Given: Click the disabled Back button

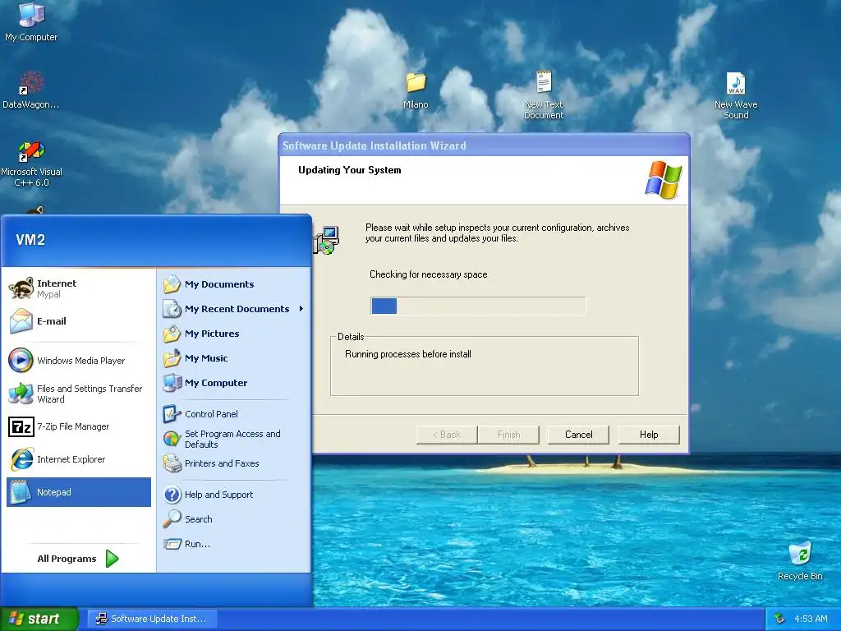Looking at the screenshot, I should tap(447, 435).
